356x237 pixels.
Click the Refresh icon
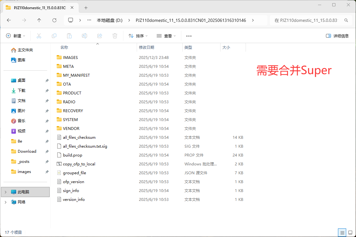pos(54,20)
